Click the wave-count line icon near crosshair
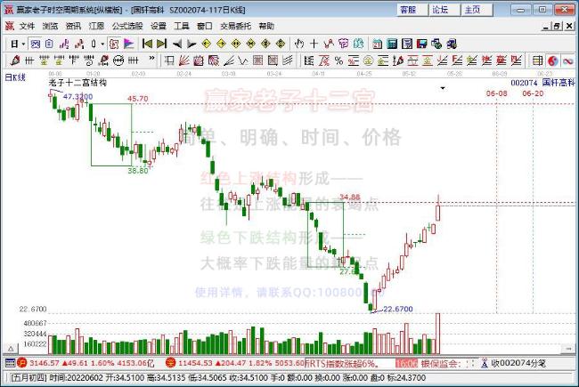This screenshot has height=387, width=579. [329, 44]
